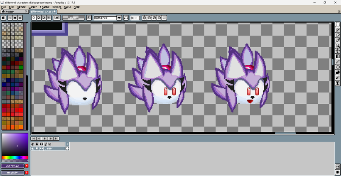
Task: Open the Help menu
Action: (77, 7)
